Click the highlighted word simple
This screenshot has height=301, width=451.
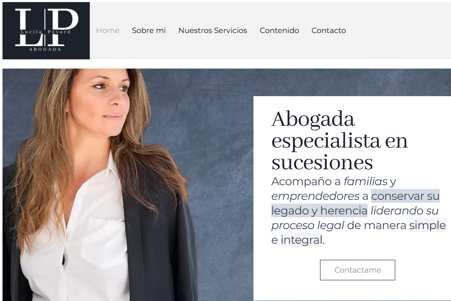coord(428,225)
